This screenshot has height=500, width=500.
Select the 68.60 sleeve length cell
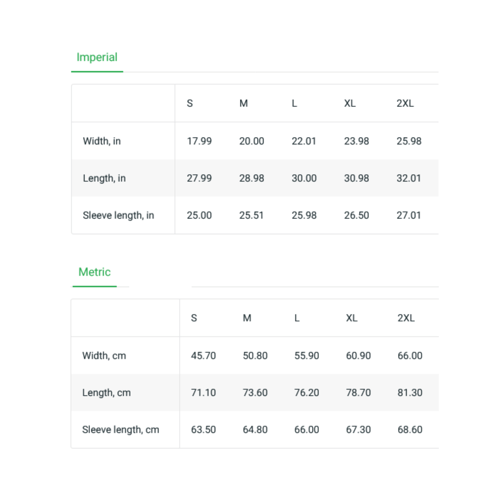pyautogui.click(x=410, y=430)
